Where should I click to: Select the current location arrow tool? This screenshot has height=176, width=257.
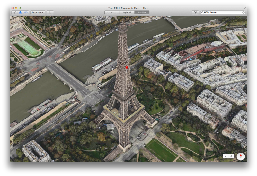pyautogui.click(x=15, y=12)
